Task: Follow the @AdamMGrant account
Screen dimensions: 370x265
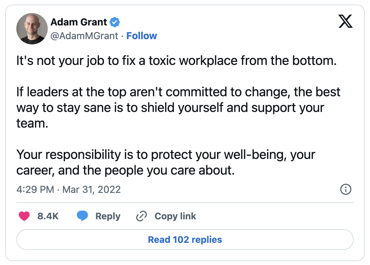Action: (x=142, y=36)
